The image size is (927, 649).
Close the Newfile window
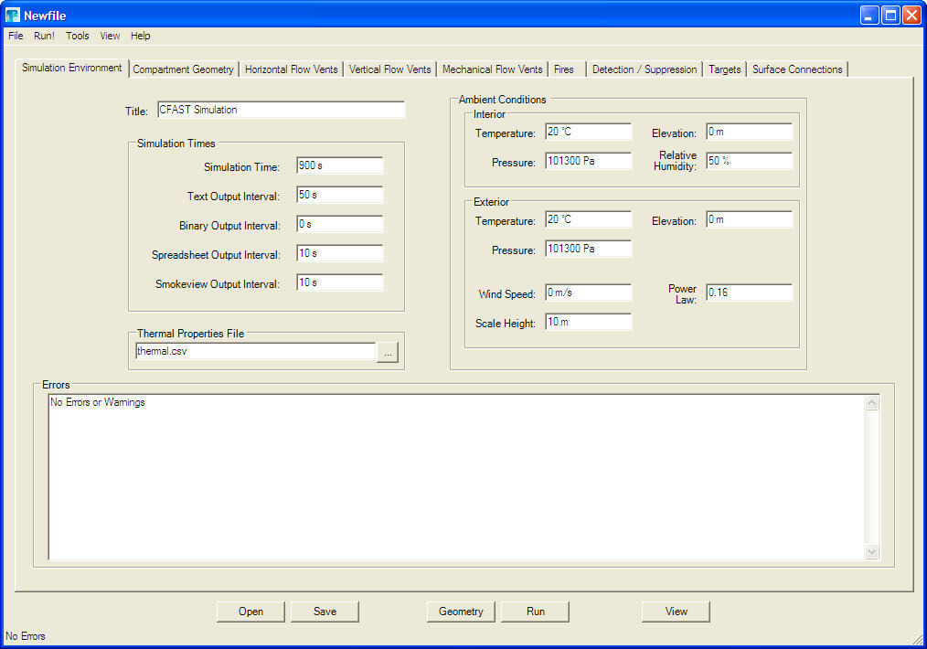coord(911,15)
